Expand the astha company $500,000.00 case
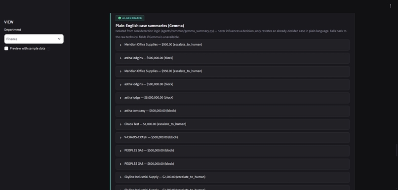The image size is (398, 190). click(x=232, y=111)
